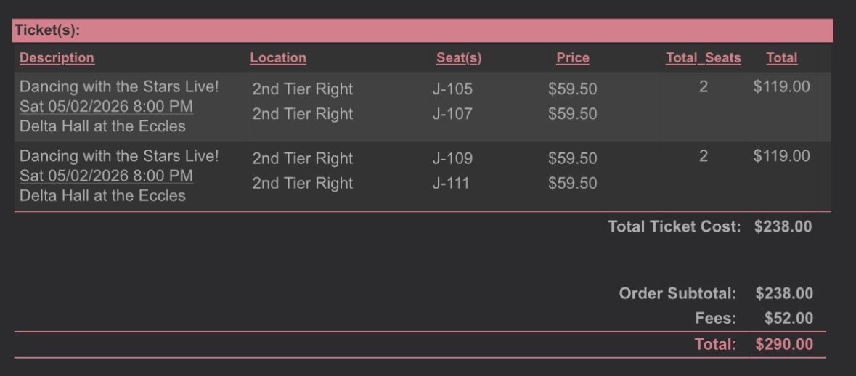Select the Fees label text

[x=715, y=319]
